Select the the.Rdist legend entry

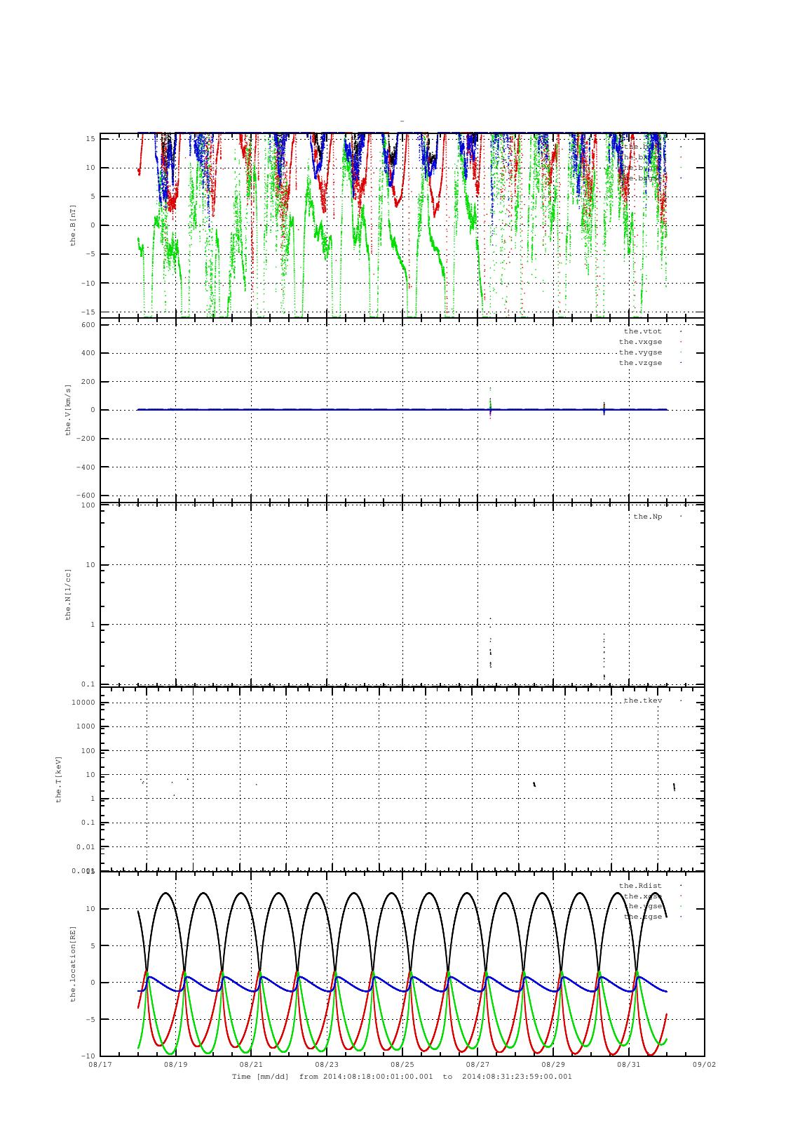pos(640,886)
